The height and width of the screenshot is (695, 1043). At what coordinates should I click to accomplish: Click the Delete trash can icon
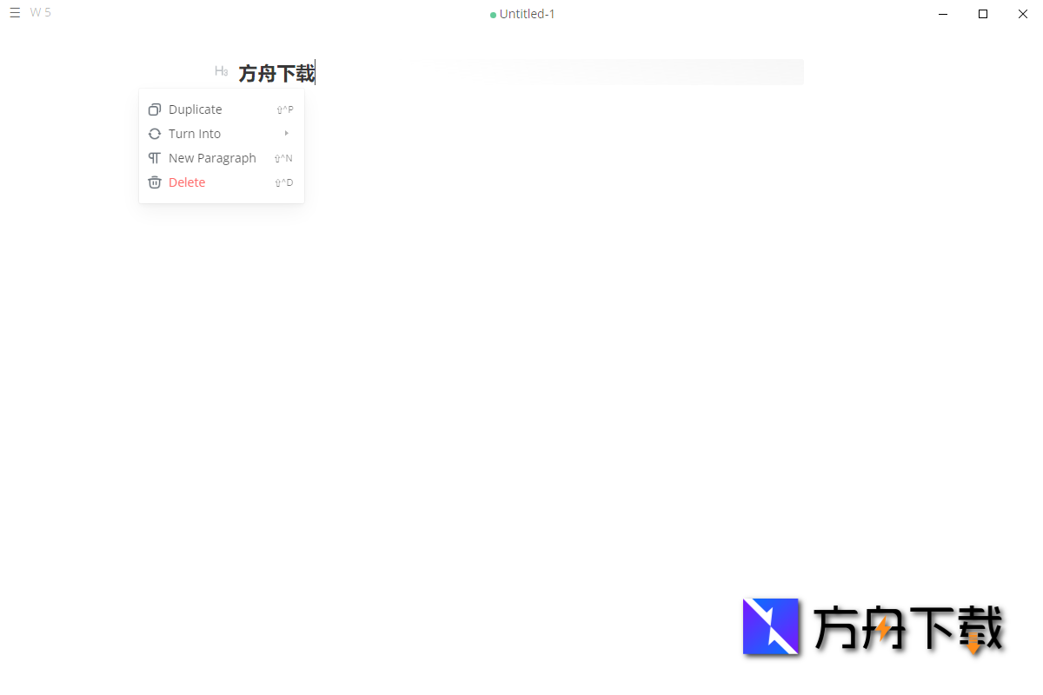tap(154, 182)
